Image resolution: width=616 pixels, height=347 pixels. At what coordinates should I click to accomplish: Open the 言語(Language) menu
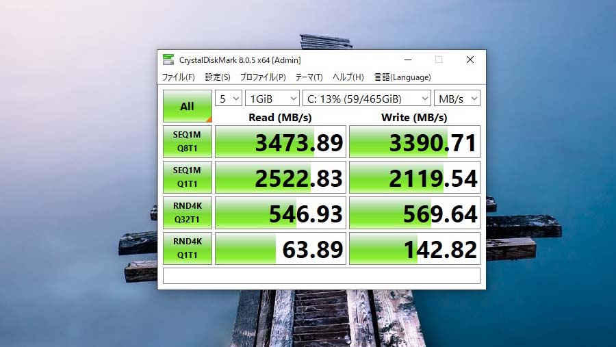coord(402,77)
